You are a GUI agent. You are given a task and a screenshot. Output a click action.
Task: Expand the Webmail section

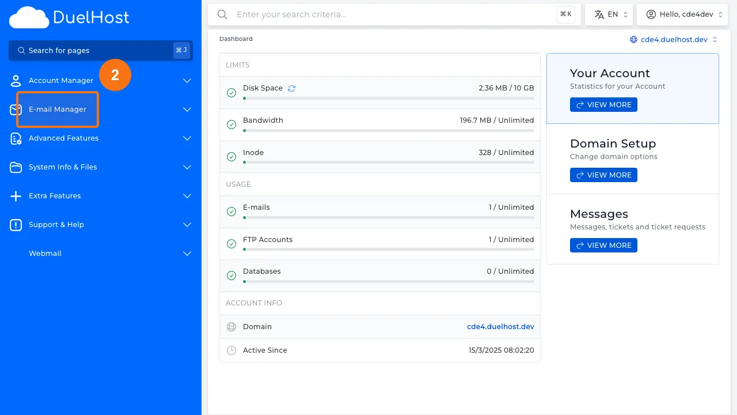pyautogui.click(x=187, y=254)
